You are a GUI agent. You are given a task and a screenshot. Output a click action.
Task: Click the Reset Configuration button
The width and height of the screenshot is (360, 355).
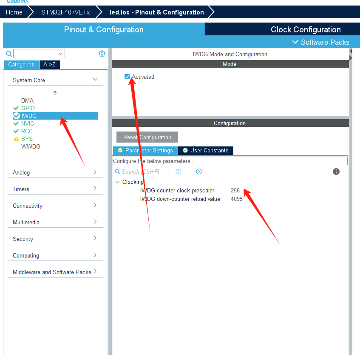click(147, 137)
